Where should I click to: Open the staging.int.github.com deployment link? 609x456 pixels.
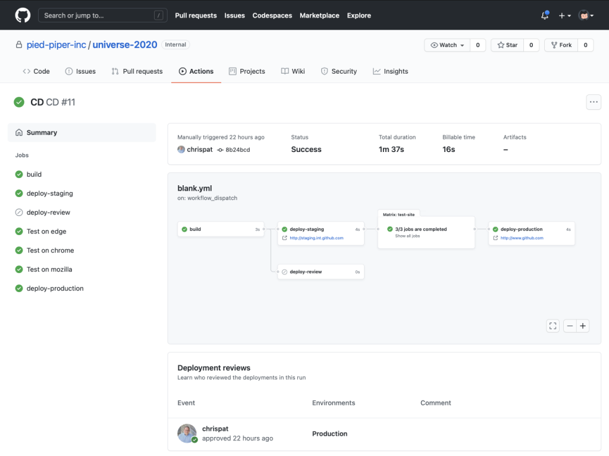[316, 238]
